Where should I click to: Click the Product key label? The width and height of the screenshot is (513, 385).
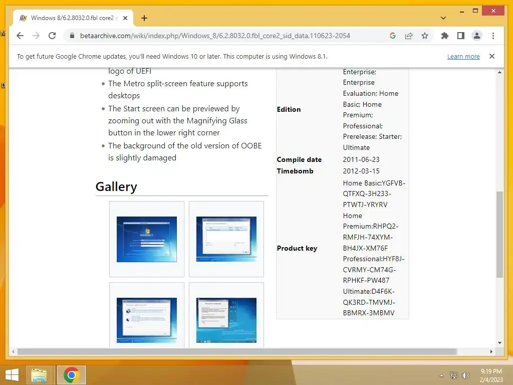pos(297,248)
